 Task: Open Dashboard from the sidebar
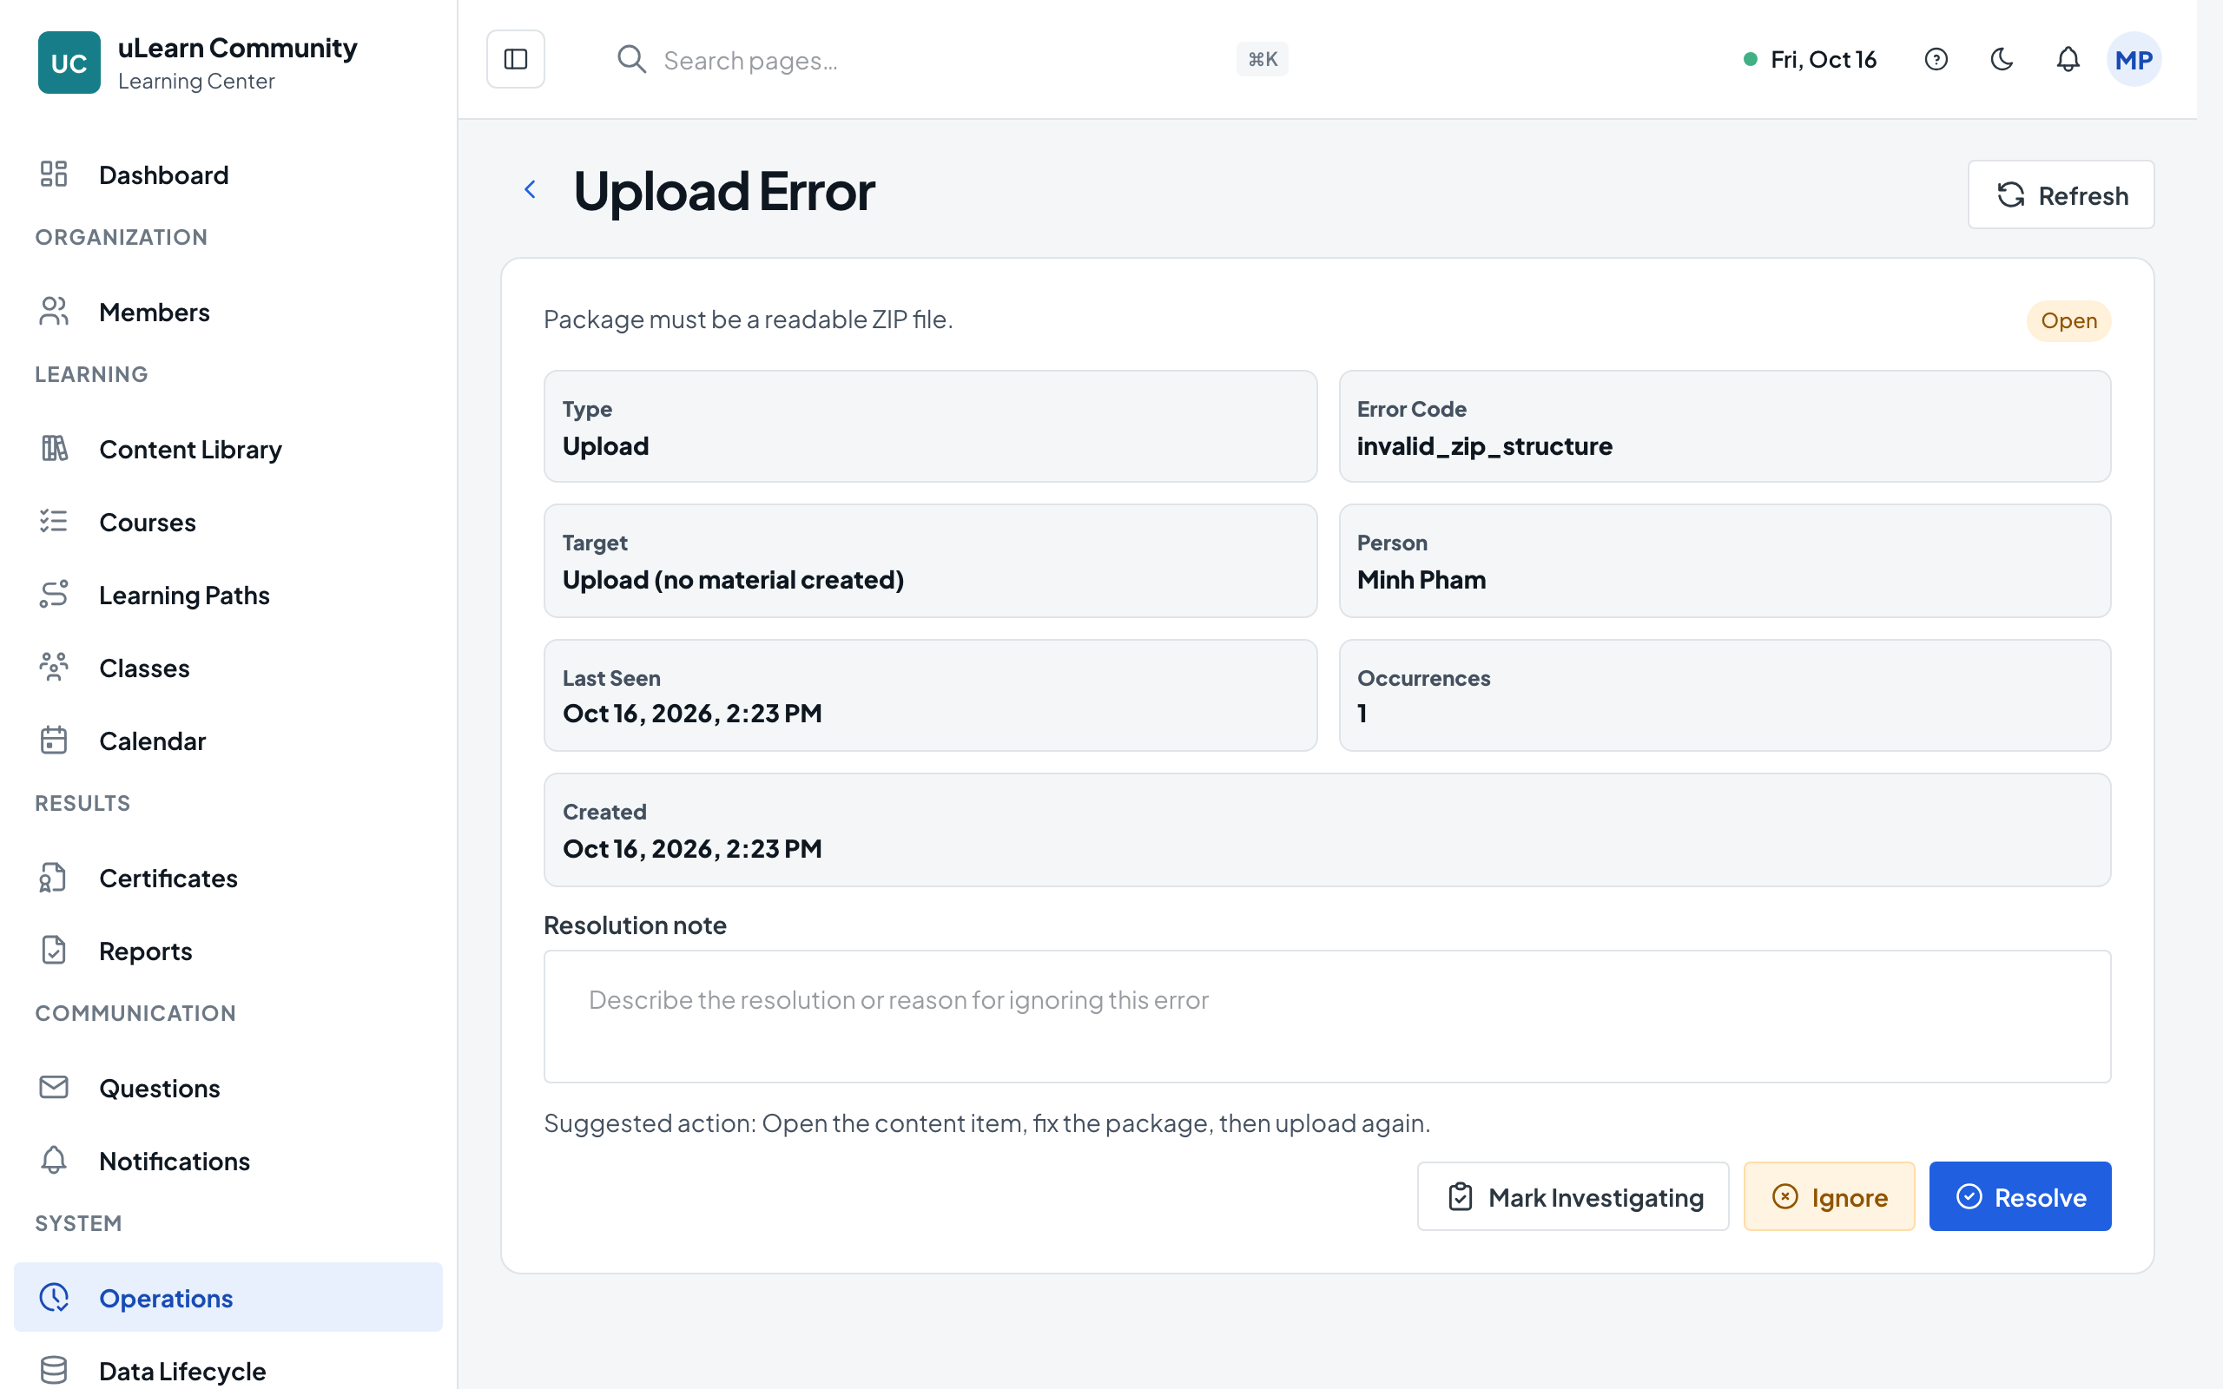[x=228, y=174]
